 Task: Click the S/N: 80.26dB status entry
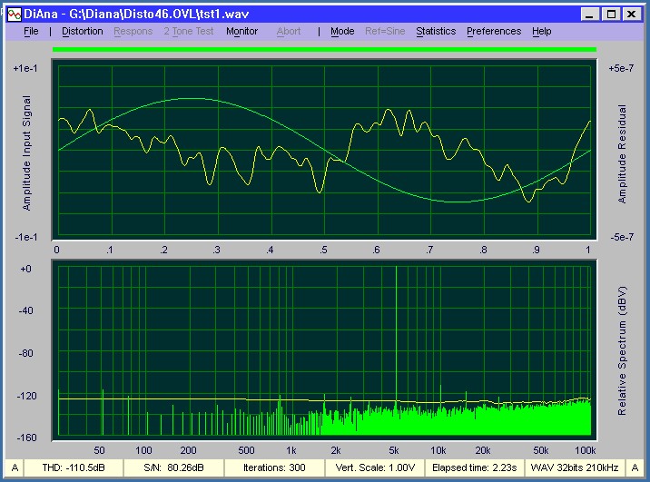[173, 467]
